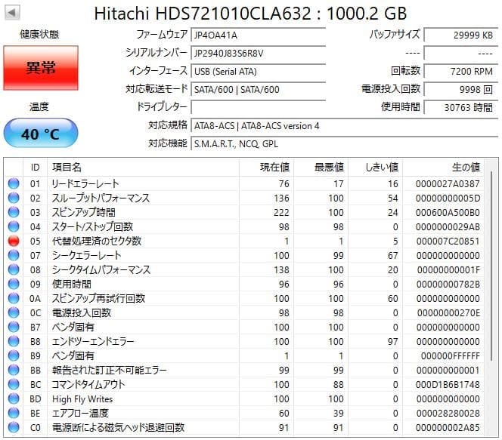Viewport: 502px width, 440px height.
Task: Click the buffer size field 29999 KB
Action: 461,35
